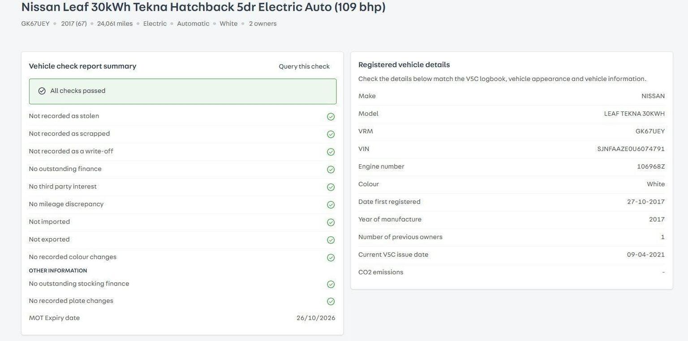Screen dimensions: 688x341
Task: Click the 'Not imported' check icon
Action: click(331, 222)
